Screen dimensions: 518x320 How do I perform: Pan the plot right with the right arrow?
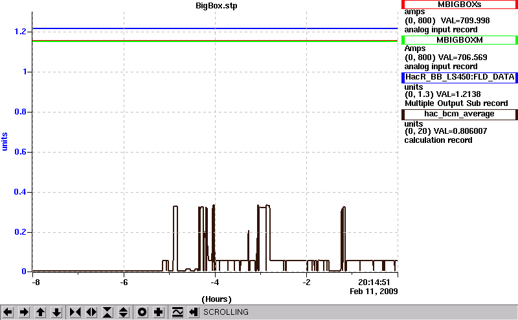tap(24, 312)
